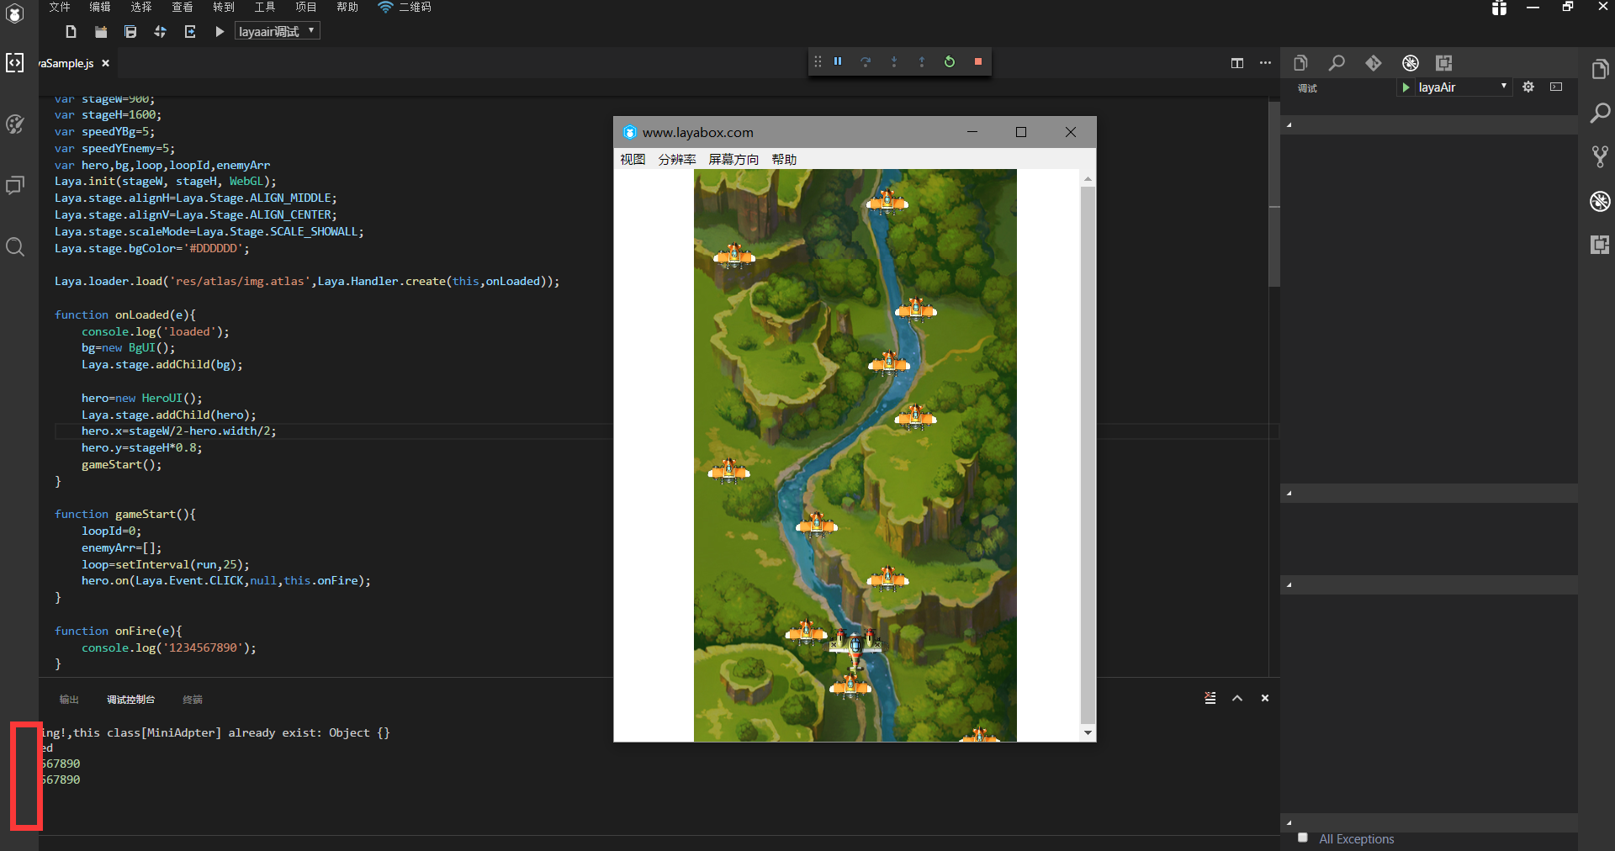
Task: Toggle the All Exceptions checkbox
Action: point(1303,838)
